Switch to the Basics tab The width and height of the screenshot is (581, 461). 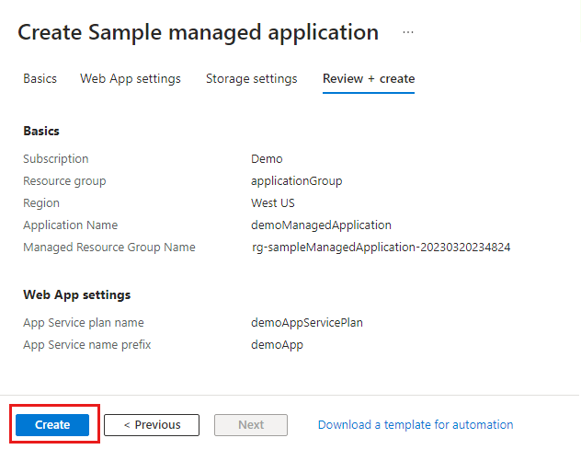(40, 79)
